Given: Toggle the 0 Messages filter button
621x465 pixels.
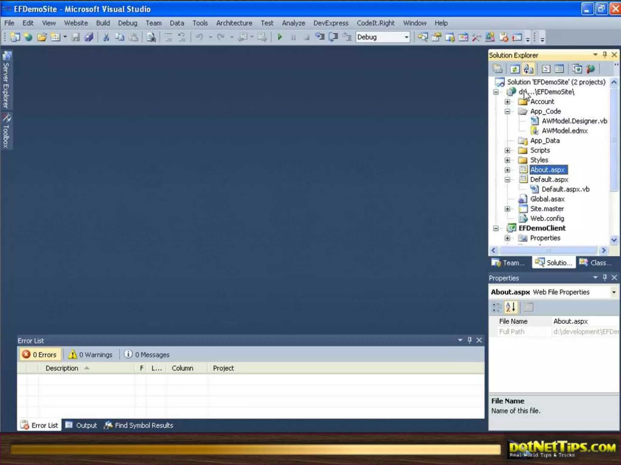Looking at the screenshot, I should coord(147,355).
